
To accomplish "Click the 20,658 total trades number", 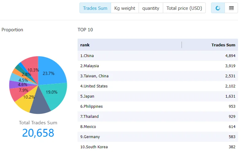I will [x=38, y=133].
